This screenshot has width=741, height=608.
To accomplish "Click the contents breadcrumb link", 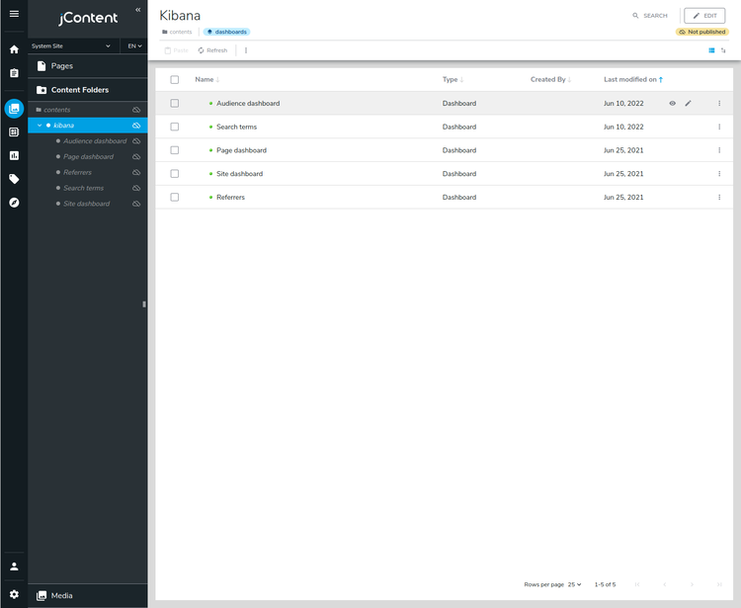I will pos(177,32).
